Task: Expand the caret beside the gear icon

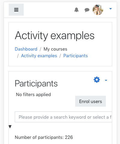Action: click(106, 80)
